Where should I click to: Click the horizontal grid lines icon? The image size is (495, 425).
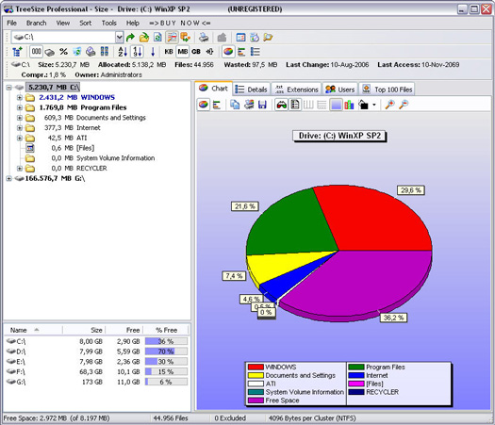pyautogui.click(x=322, y=105)
